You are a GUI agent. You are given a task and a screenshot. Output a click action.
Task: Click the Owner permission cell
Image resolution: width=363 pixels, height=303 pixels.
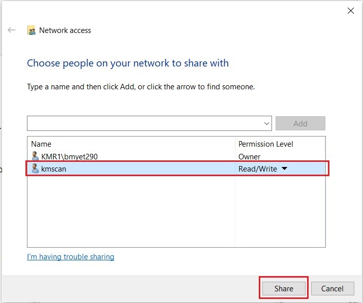(x=249, y=156)
